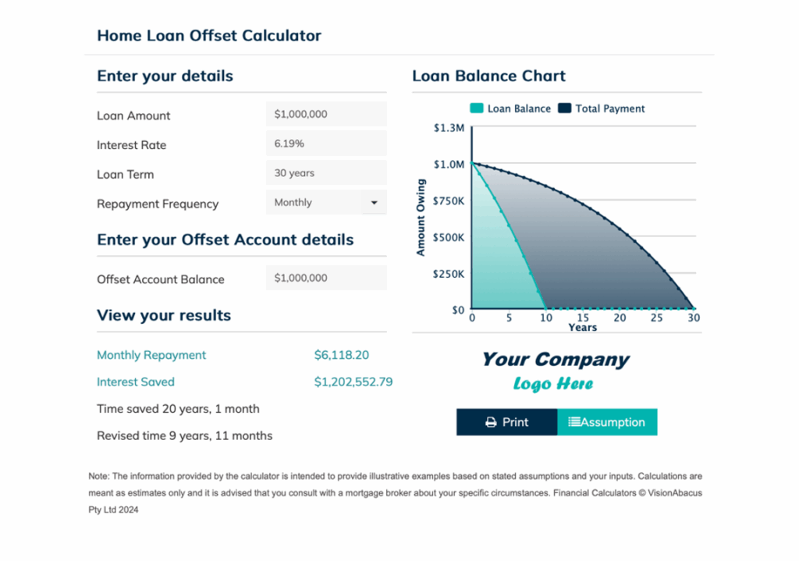
Task: Click the Loan Amount input field
Action: tap(326, 114)
